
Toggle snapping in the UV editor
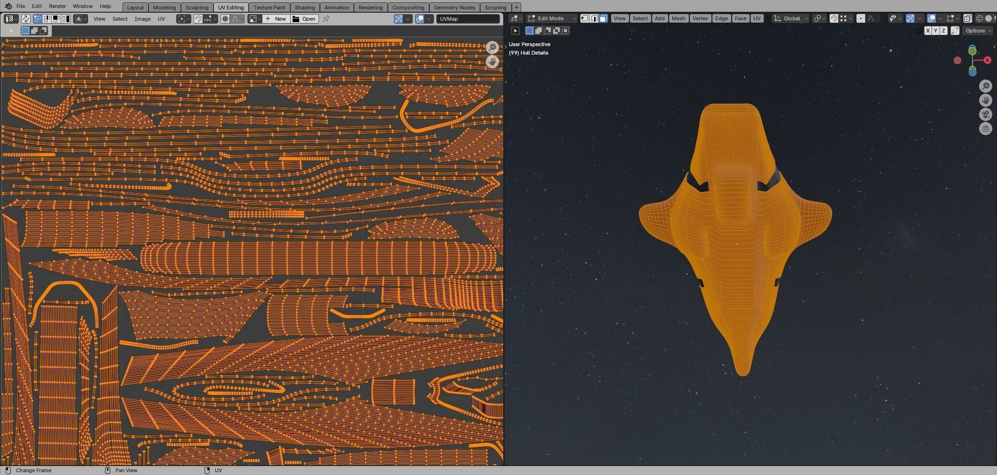198,19
